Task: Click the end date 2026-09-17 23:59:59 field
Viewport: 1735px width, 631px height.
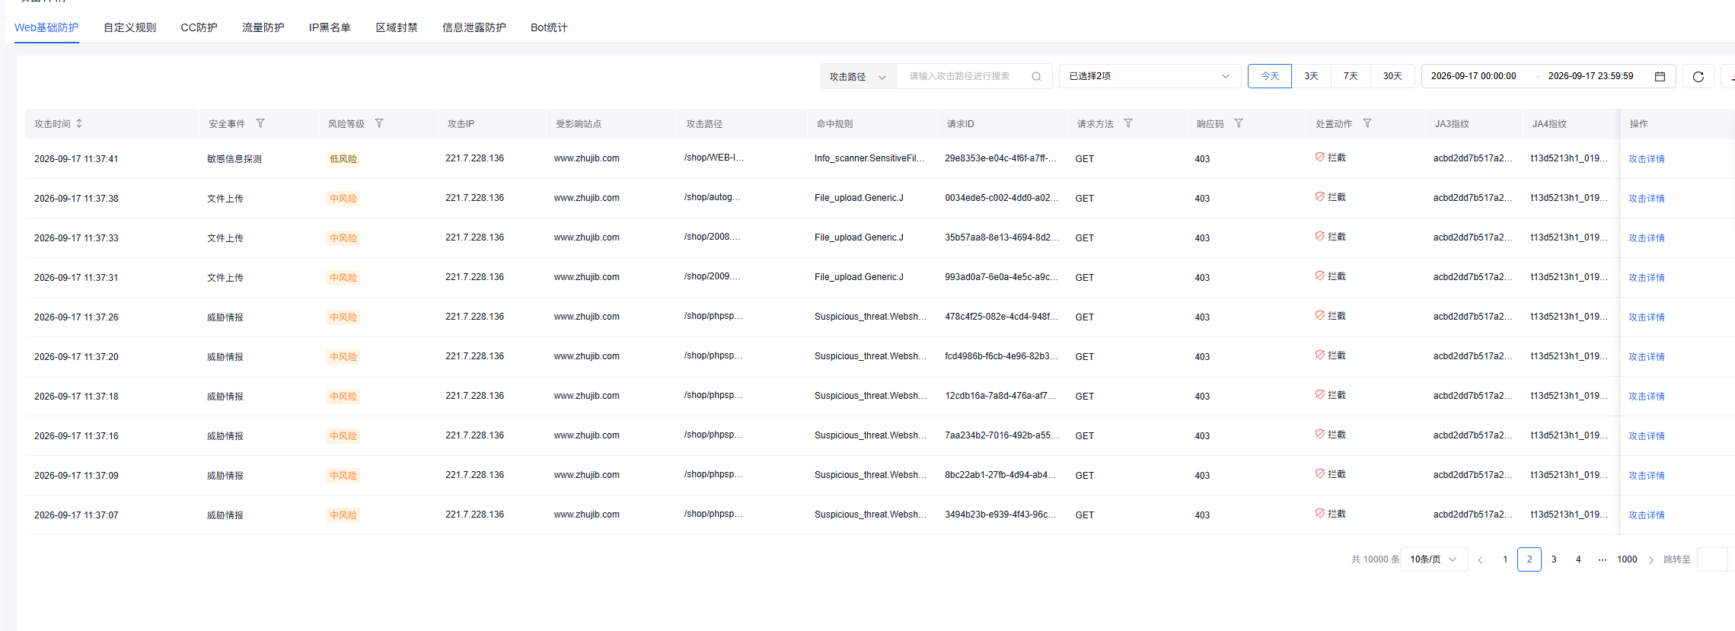Action: pyautogui.click(x=1590, y=76)
